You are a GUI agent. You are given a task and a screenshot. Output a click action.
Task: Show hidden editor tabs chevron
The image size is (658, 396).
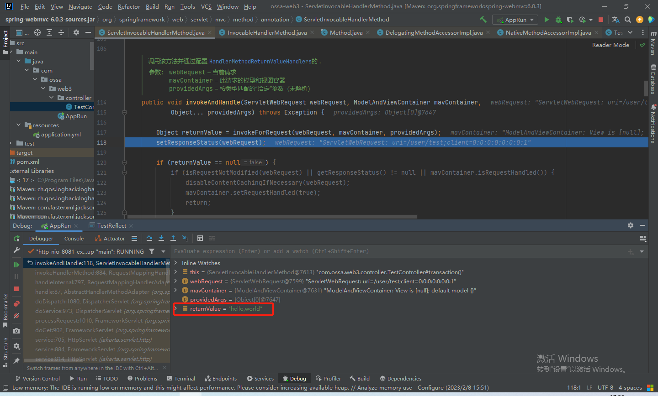630,32
